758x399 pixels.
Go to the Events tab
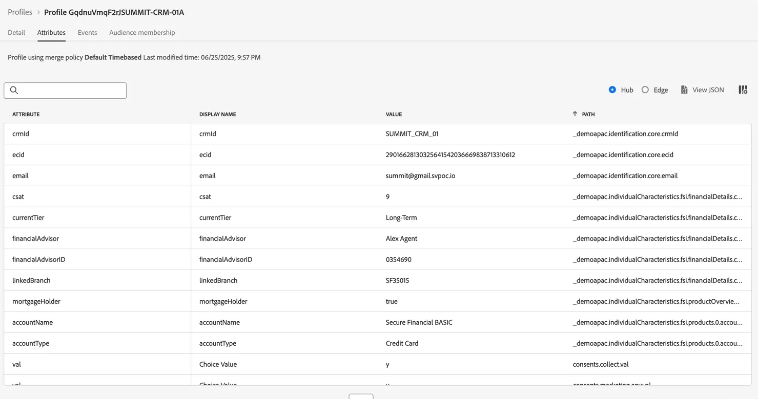(x=87, y=32)
